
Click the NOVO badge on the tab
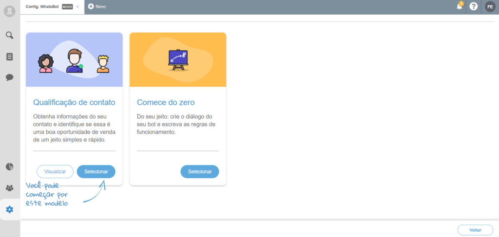(x=67, y=6)
